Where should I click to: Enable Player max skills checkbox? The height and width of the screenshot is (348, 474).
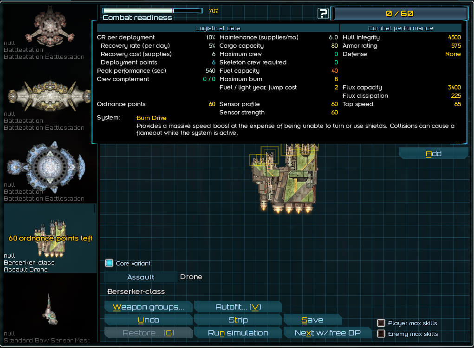click(381, 323)
